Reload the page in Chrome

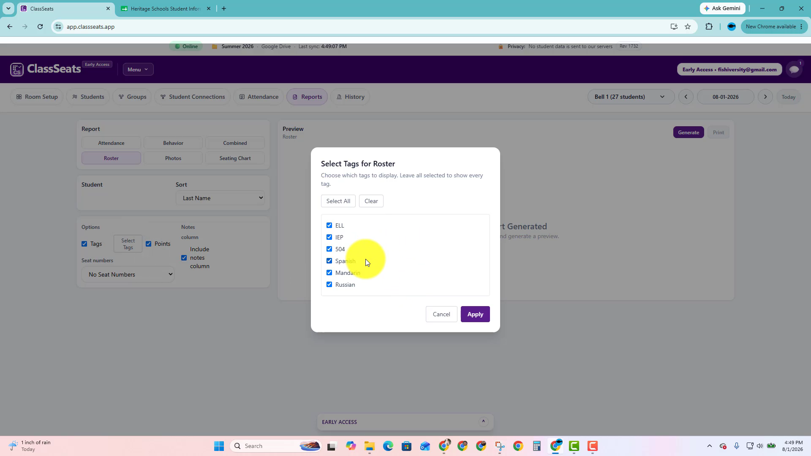click(40, 27)
